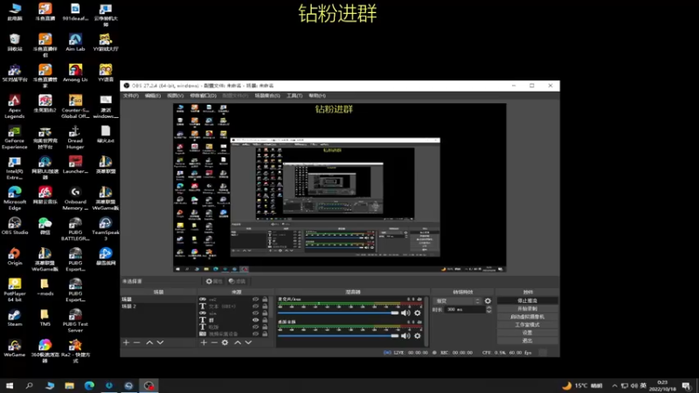Increase transition duration with up arrow
Screen dimensions: 699x393
[x=488, y=307]
